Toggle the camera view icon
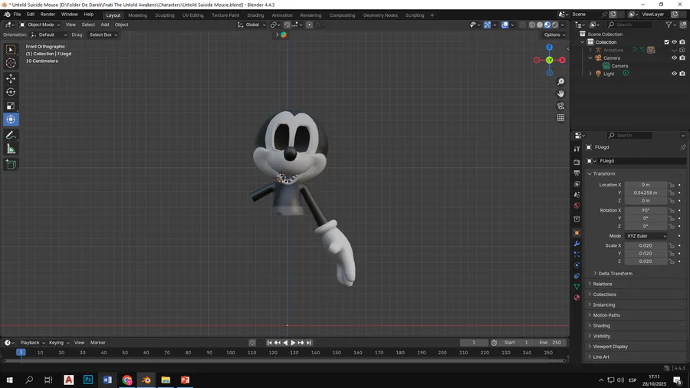This screenshot has height=388, width=690. 560,106
